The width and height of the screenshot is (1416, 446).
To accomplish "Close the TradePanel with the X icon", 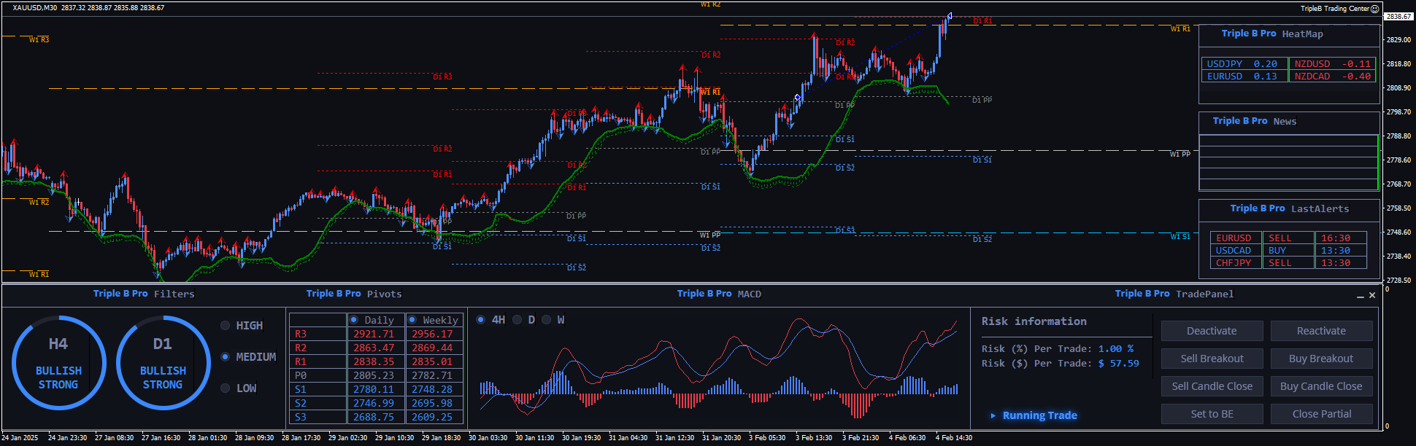I will [x=1372, y=295].
